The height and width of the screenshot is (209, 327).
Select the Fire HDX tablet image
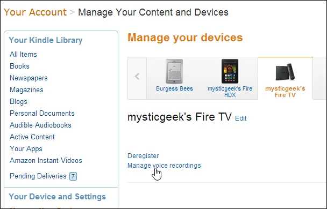230,71
